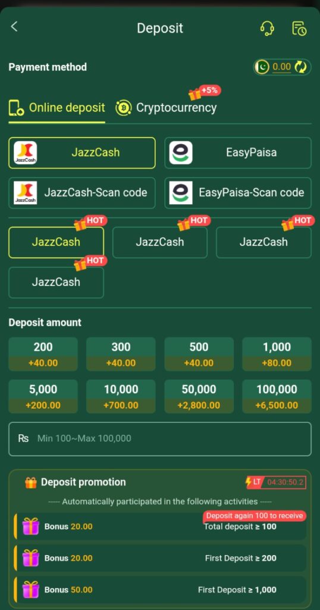Screen dimensions: 320x610
Task: Click the Bitcoin coin icon beside Cryptocurrency
Action: coord(124,108)
